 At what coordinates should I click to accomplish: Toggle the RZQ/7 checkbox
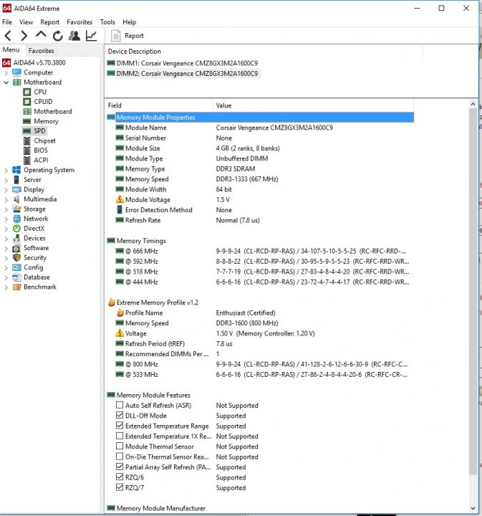120,487
